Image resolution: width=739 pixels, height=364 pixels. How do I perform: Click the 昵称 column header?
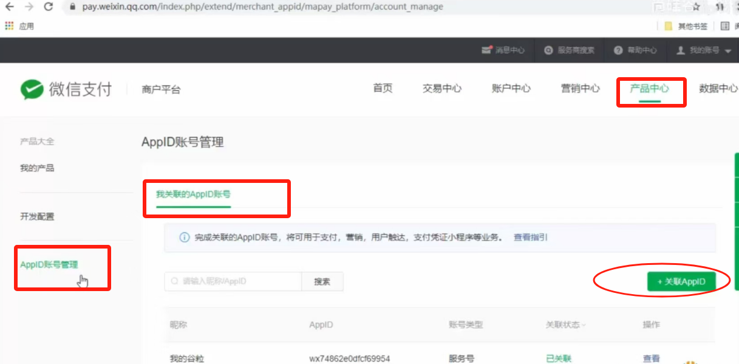(179, 325)
